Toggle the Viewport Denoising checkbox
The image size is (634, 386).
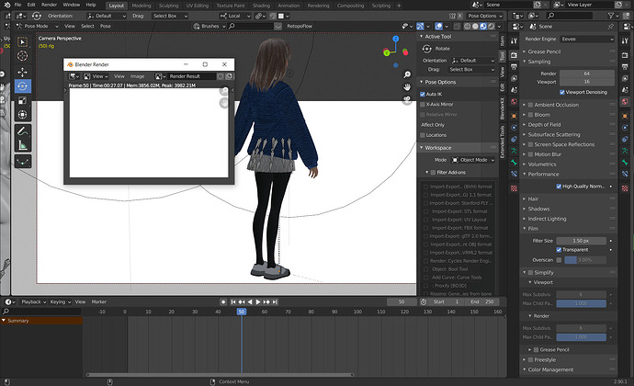click(x=562, y=92)
